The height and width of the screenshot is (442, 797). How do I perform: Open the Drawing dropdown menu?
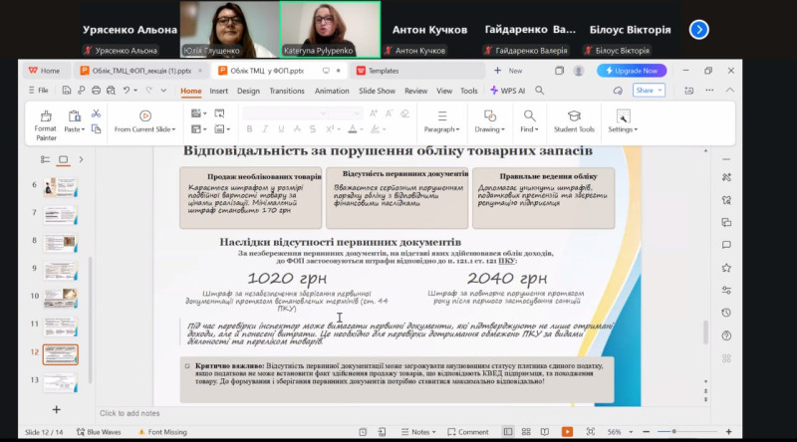coord(490,129)
